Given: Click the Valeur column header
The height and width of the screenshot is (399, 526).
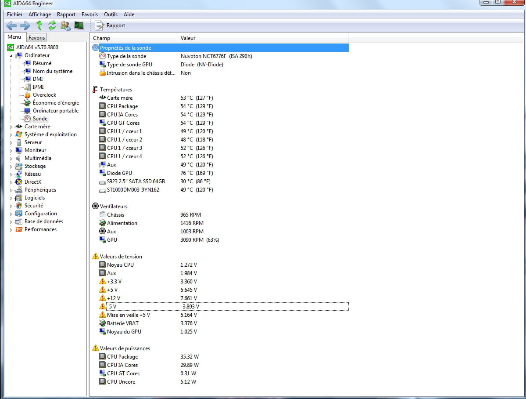Looking at the screenshot, I should point(188,38).
